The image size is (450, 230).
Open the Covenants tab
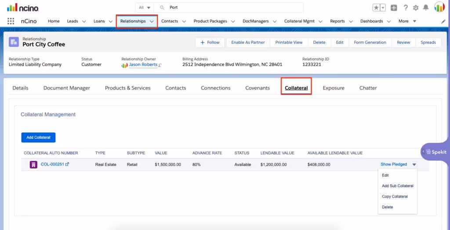coord(258,88)
